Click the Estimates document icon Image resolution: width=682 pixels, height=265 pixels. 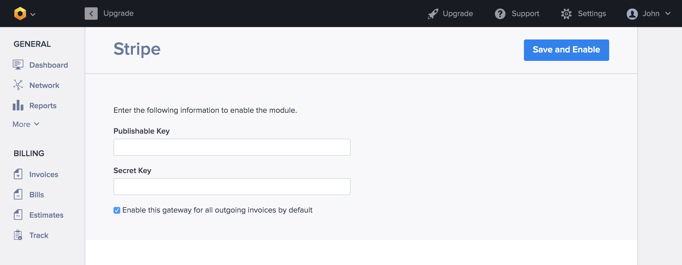18,215
